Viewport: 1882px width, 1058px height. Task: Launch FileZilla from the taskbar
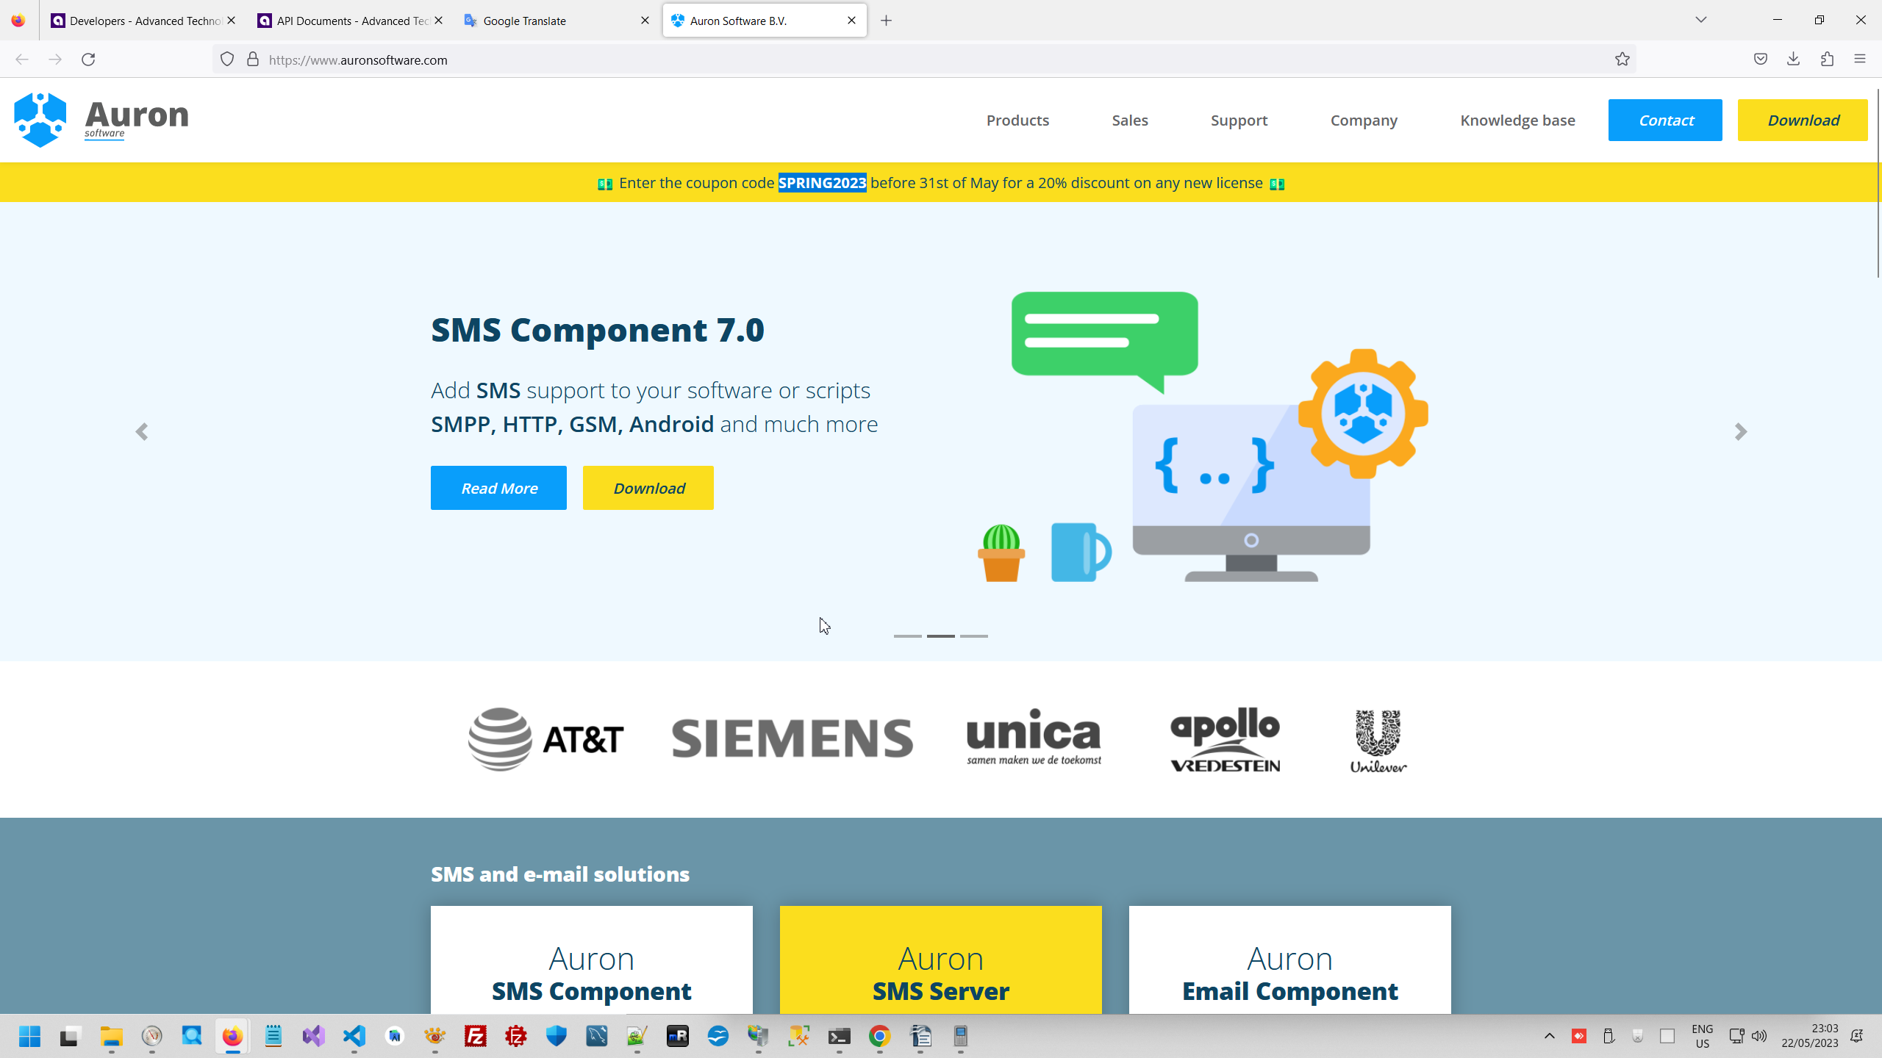476,1036
